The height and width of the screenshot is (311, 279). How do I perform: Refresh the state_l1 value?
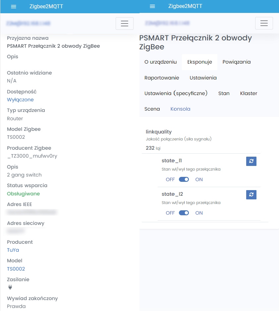click(251, 161)
